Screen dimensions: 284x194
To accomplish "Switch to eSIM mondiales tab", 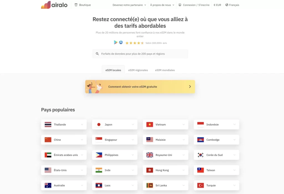I will [x=165, y=70].
